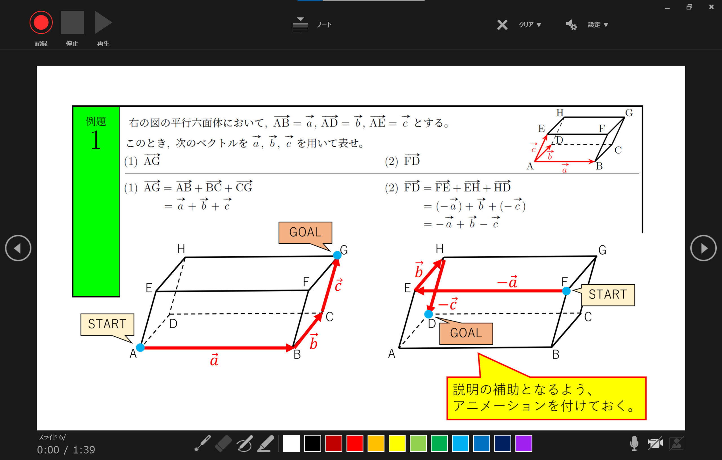Click the microphone settings gear icon
722x460 pixels.
pyautogui.click(x=571, y=25)
